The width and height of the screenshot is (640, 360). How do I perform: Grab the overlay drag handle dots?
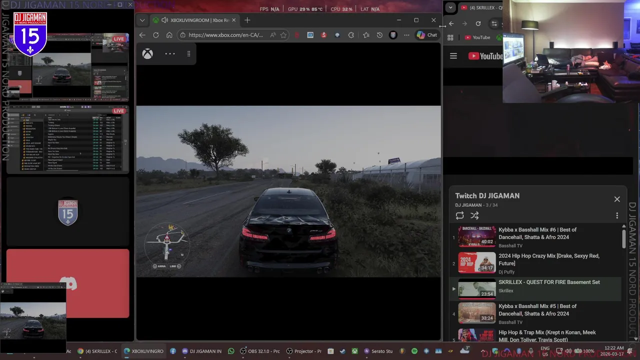pos(188,53)
